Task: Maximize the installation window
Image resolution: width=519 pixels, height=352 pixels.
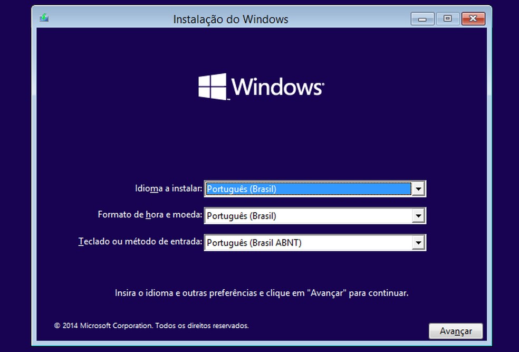Action: [447, 18]
